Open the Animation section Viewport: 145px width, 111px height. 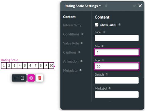(71, 61)
